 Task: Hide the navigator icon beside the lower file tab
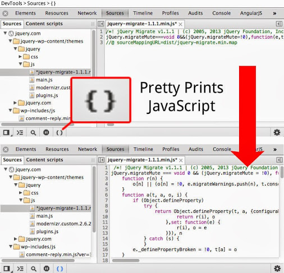(101, 160)
